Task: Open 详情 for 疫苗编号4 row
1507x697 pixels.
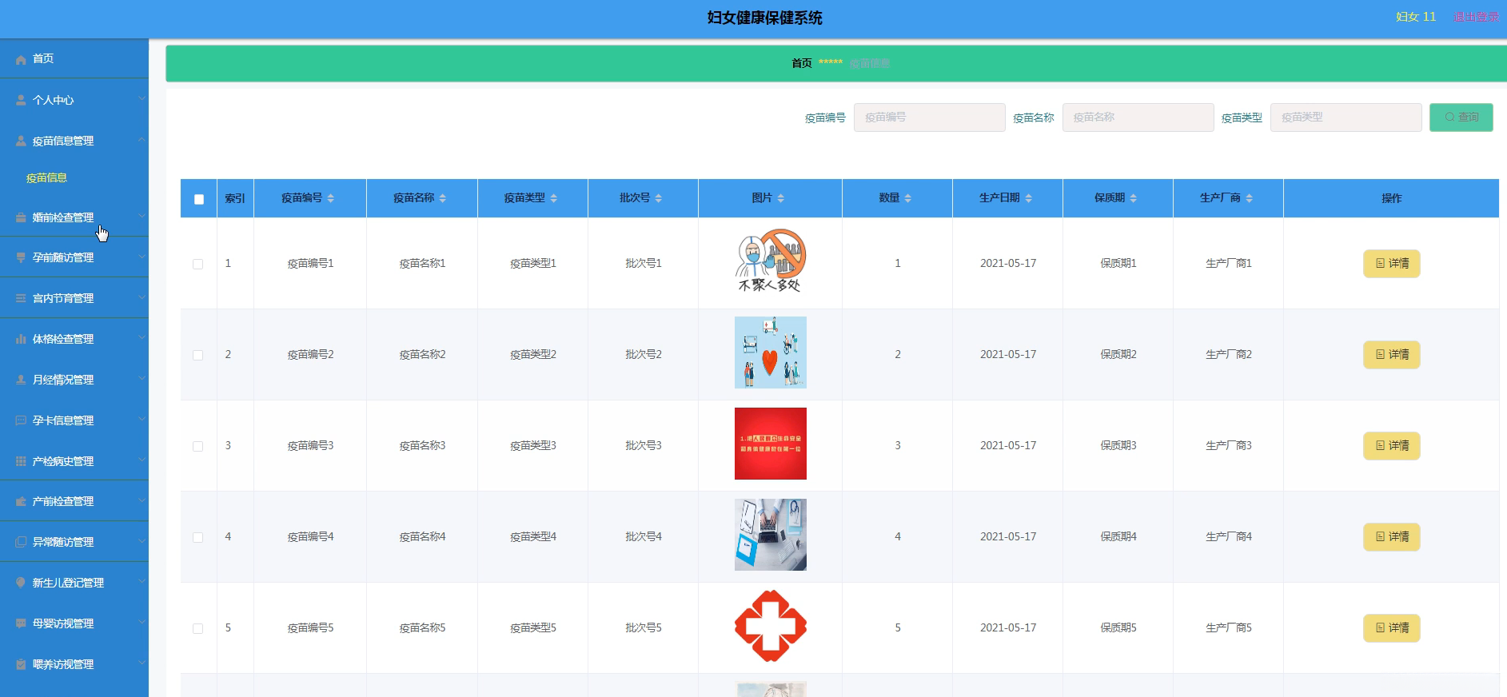Action: pos(1391,537)
